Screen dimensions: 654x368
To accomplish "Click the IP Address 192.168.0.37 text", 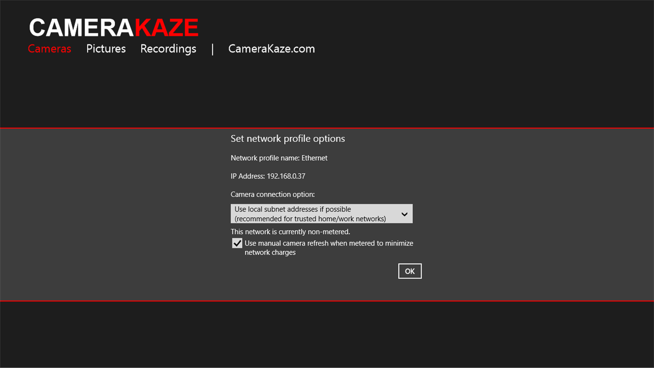I will pos(268,176).
